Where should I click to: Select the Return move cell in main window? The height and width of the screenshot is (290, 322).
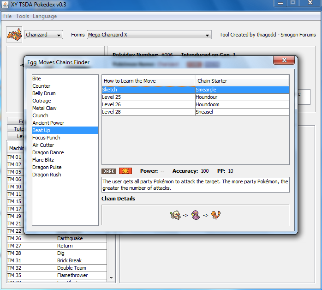coord(82,246)
